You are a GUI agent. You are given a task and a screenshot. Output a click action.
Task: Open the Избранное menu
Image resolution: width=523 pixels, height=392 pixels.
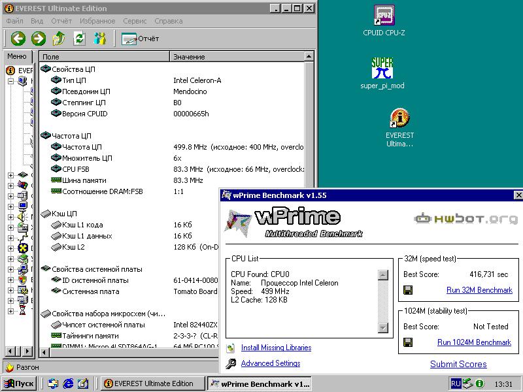pyautogui.click(x=97, y=21)
